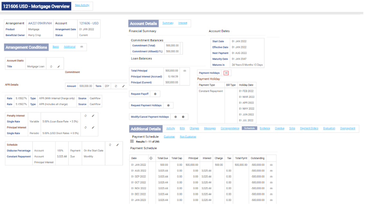This screenshot has height=211, width=368.
Task: Open the Activity tab in Additional Details
Action: coord(170,128)
